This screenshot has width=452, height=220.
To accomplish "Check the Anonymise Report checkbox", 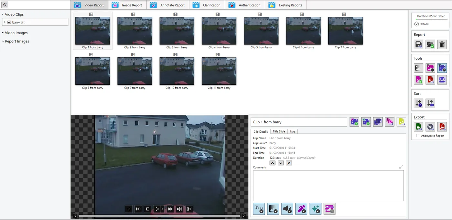I will pyautogui.click(x=418, y=136).
